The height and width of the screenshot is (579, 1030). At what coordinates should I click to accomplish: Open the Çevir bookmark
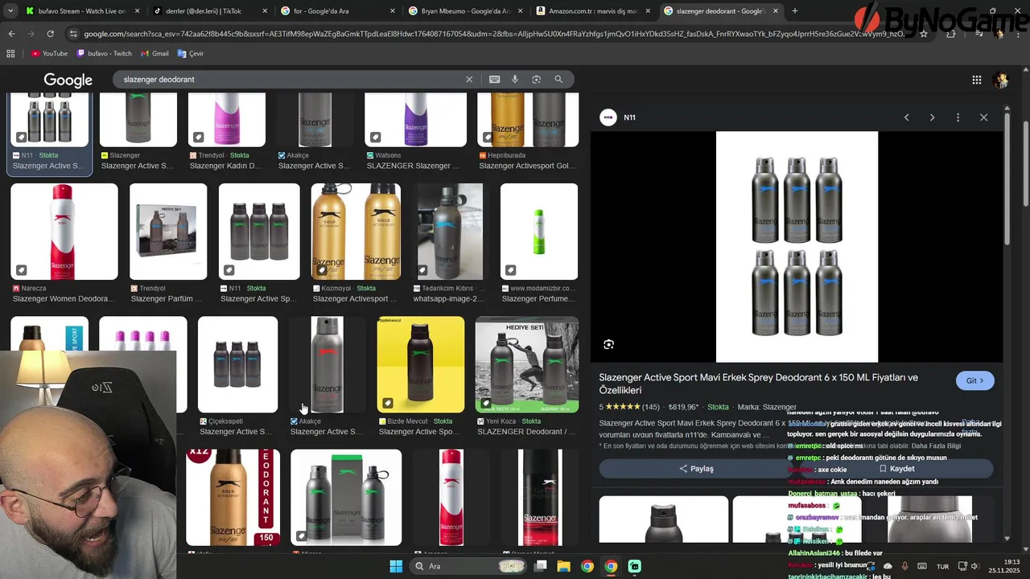pos(191,53)
